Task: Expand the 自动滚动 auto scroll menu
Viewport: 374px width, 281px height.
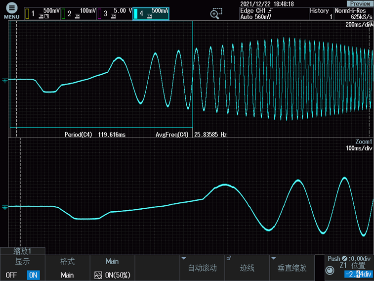Action: 202,268
